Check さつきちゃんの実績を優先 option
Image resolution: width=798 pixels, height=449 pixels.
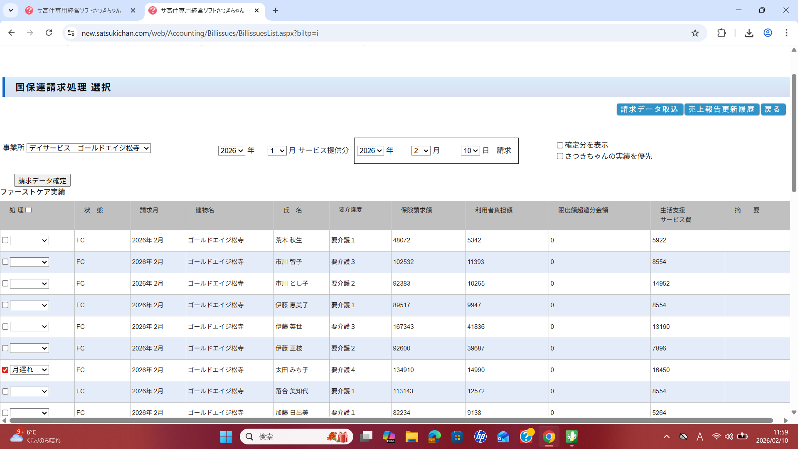coord(560,156)
